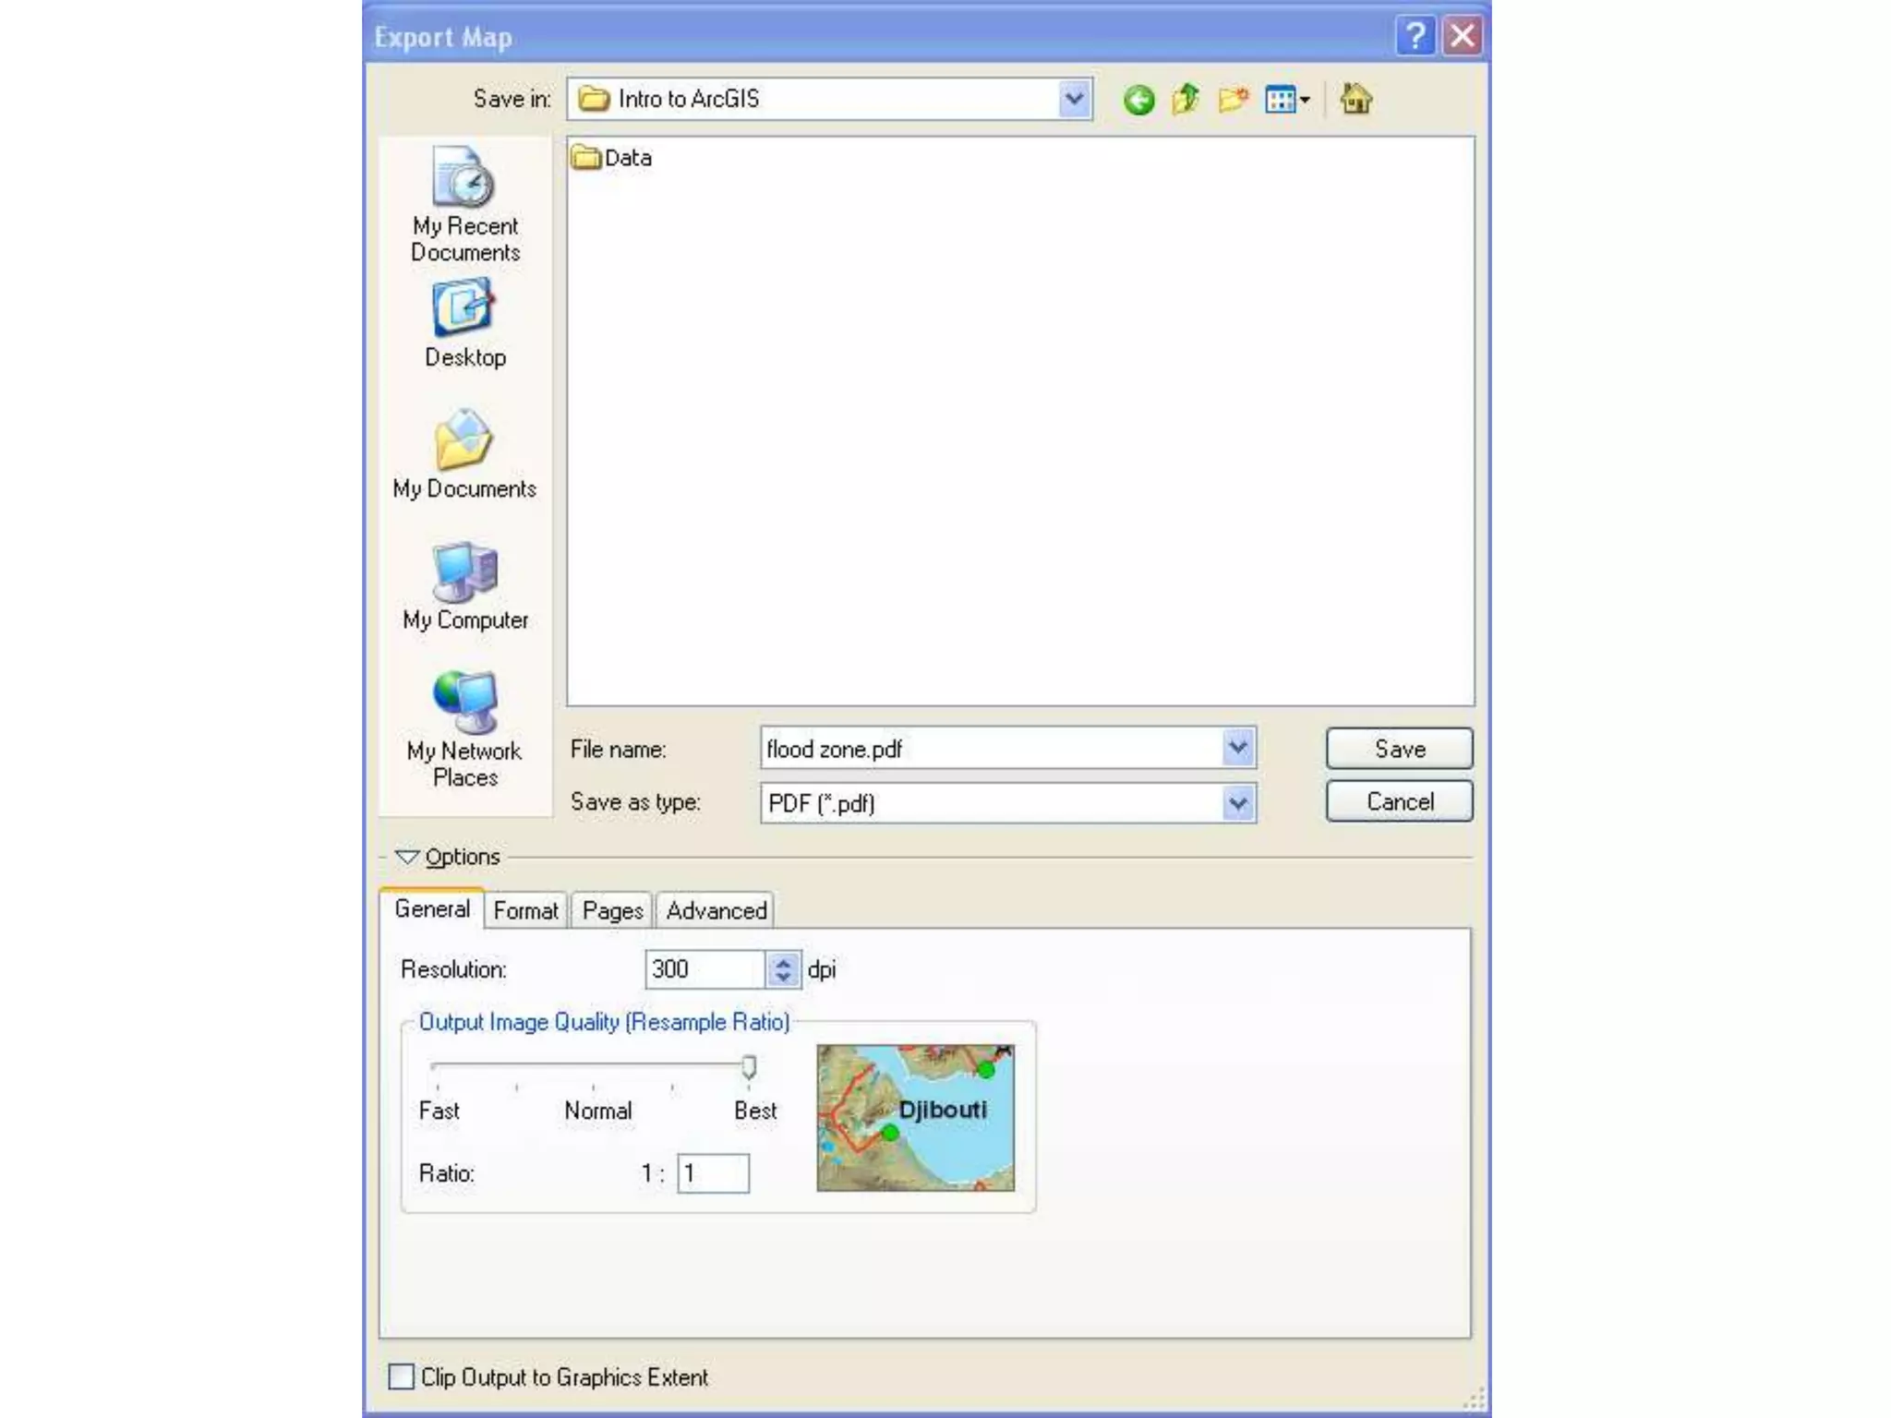Enable Clip Output to Graphics Extent

click(x=402, y=1376)
